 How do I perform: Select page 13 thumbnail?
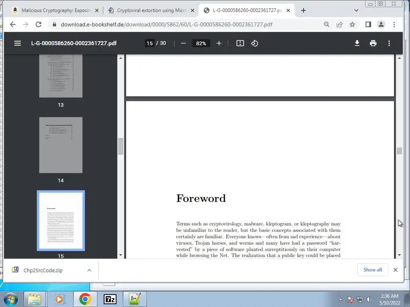coord(61,76)
